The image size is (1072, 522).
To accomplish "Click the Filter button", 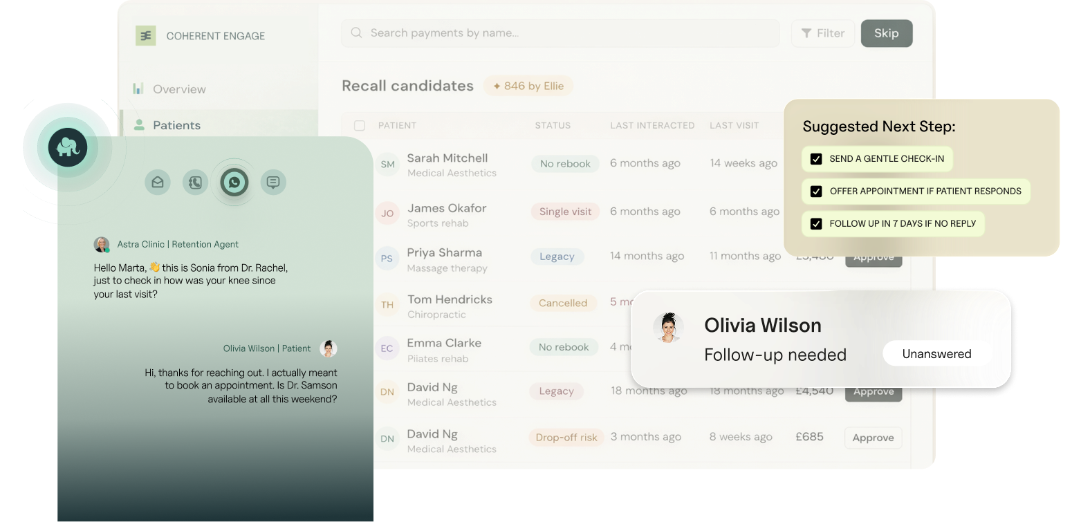I will 823,33.
